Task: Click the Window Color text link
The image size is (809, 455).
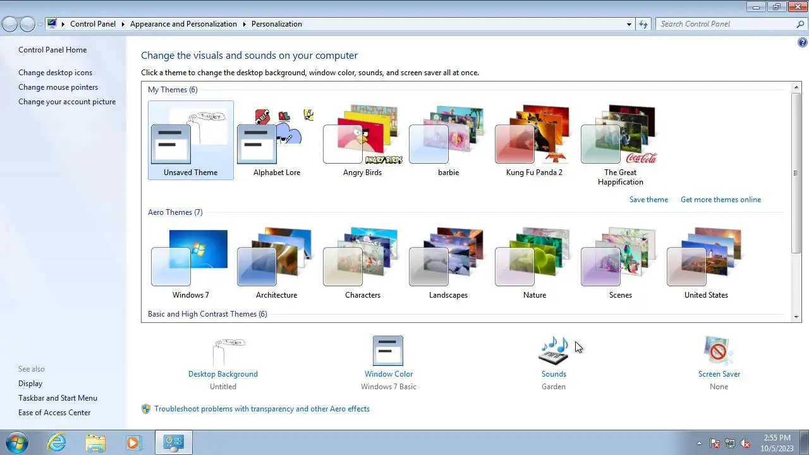Action: point(389,374)
